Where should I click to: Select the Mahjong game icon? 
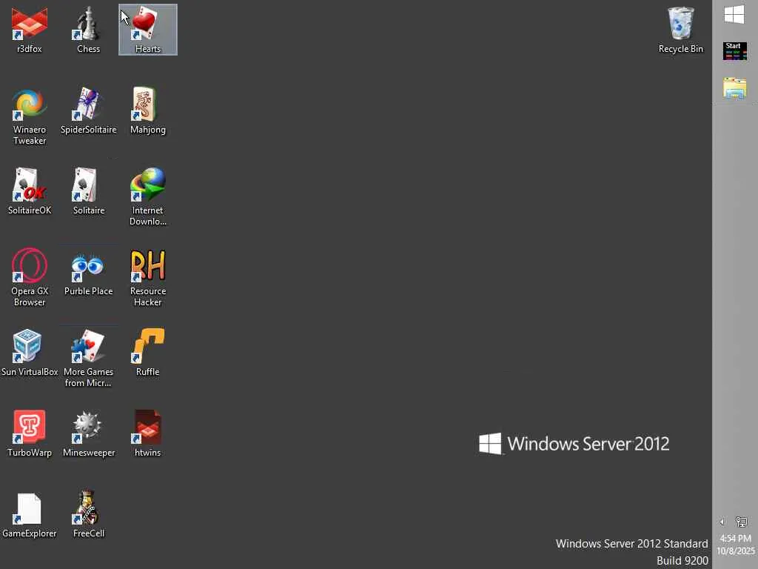pyautogui.click(x=148, y=111)
